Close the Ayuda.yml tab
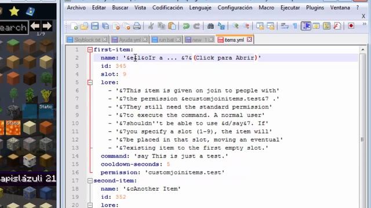The height and width of the screenshot is (208, 371). [144, 40]
